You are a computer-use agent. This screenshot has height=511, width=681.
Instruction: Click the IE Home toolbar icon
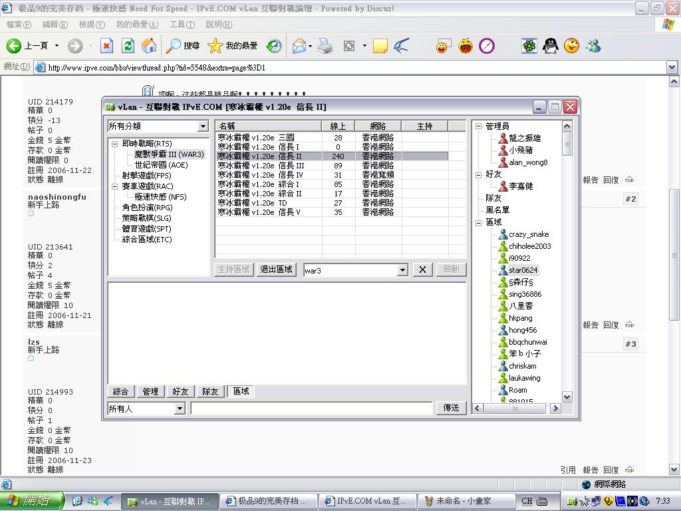point(149,46)
